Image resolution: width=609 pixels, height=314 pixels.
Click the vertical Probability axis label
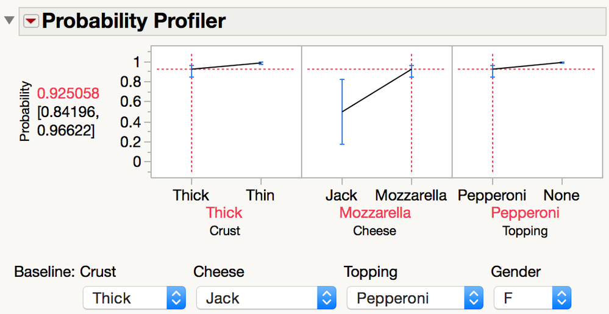click(24, 111)
